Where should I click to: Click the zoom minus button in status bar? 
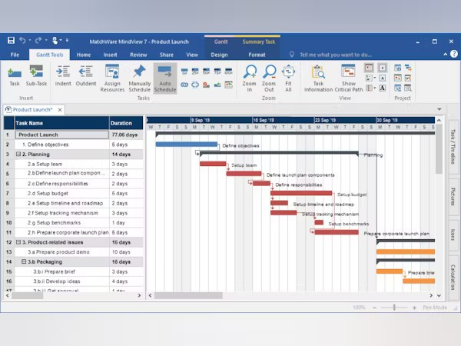point(374,308)
